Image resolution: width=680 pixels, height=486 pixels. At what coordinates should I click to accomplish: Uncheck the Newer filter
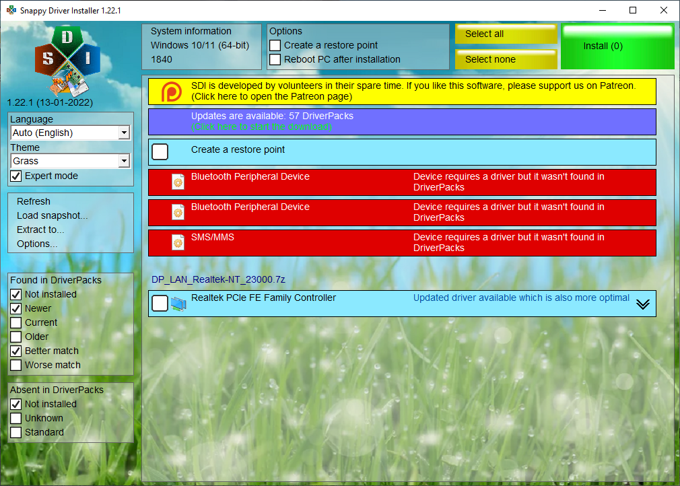[16, 309]
